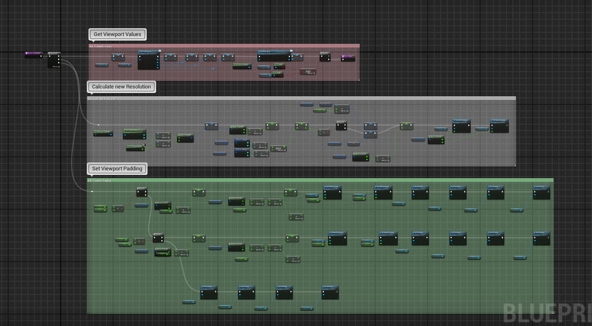Select the final node of the bottom green row
The image size is (592, 326).
[x=330, y=292]
